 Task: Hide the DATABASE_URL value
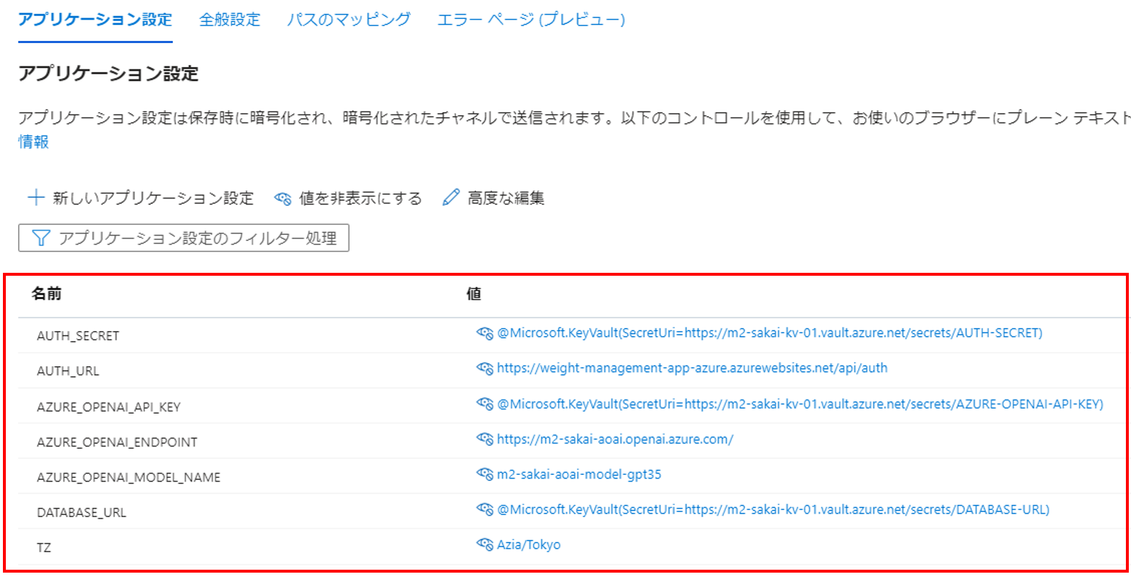point(485,509)
